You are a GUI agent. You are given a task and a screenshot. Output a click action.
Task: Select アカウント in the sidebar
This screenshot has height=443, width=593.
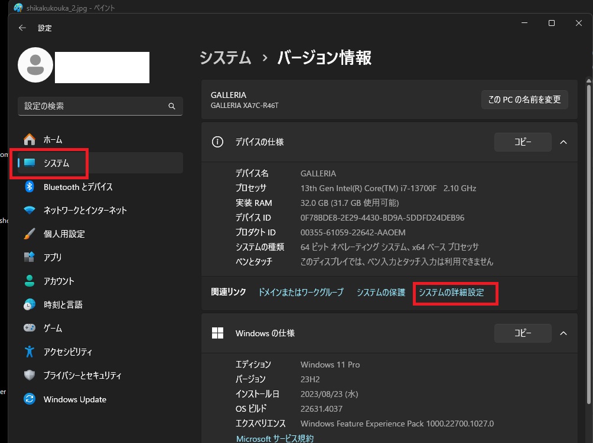coord(100,281)
